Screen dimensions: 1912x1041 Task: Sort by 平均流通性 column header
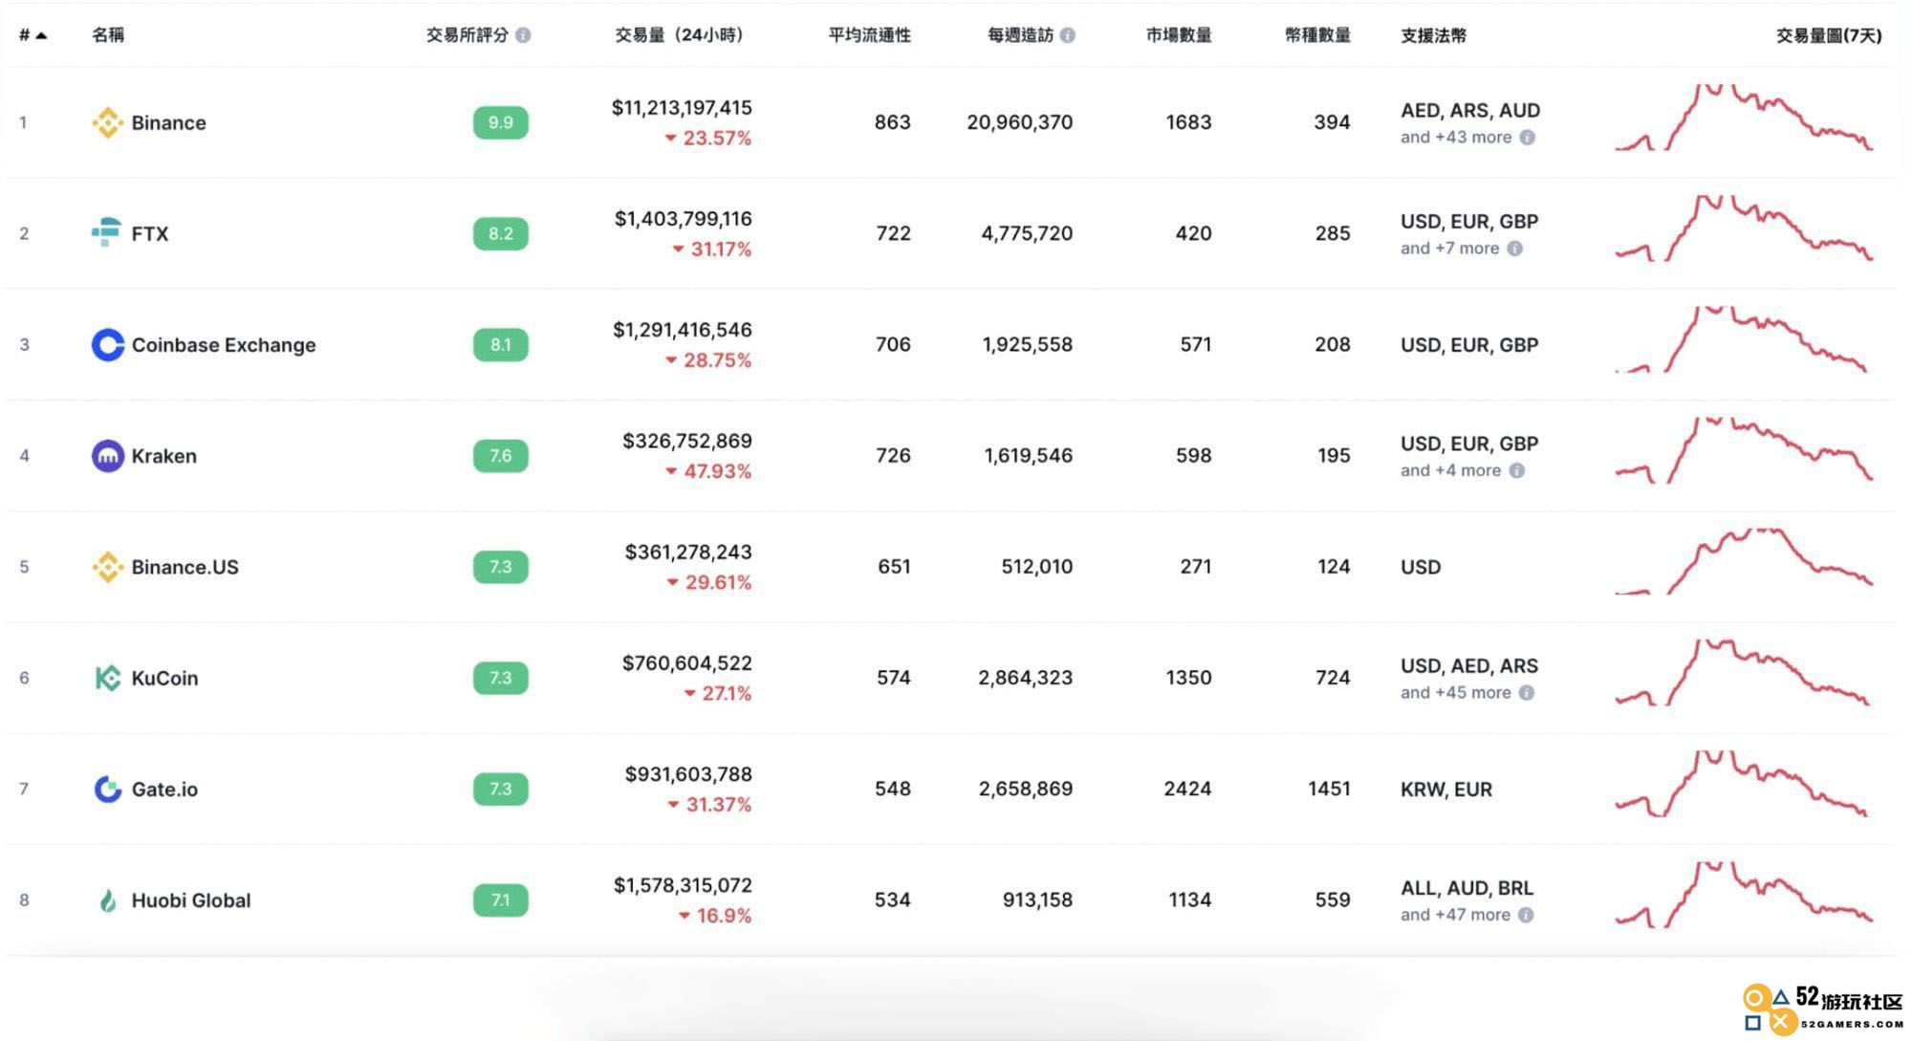pos(869,35)
